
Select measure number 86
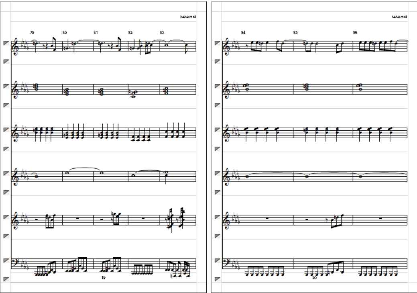point(355,33)
